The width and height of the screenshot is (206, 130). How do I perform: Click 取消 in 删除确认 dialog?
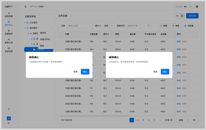(x=75, y=72)
